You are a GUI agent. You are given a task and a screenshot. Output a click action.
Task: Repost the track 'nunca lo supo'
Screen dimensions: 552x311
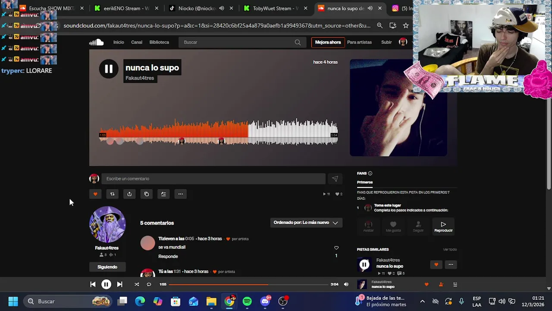tap(112, 194)
